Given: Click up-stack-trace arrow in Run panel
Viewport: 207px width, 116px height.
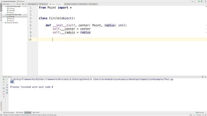Looking at the screenshot, I should coord(7,80).
